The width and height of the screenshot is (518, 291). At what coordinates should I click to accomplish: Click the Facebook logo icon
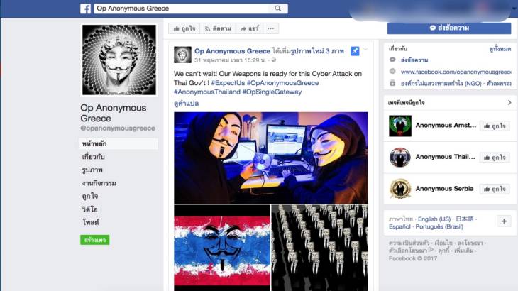click(85, 9)
